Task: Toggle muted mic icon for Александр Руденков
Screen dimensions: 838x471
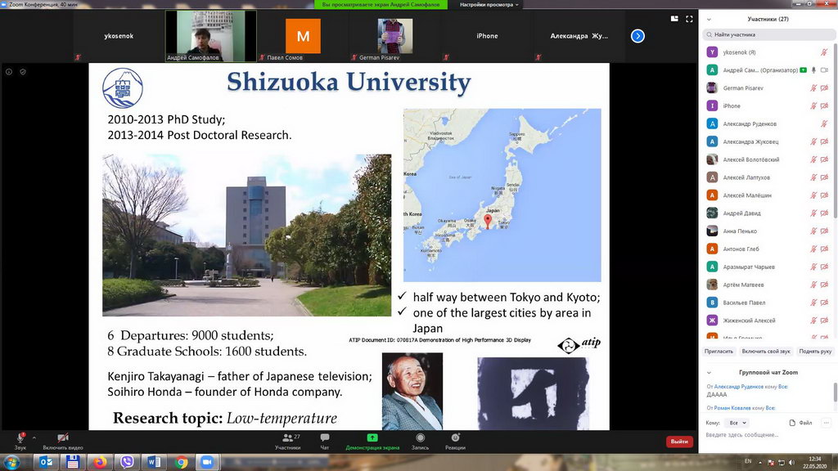Action: 824,124
